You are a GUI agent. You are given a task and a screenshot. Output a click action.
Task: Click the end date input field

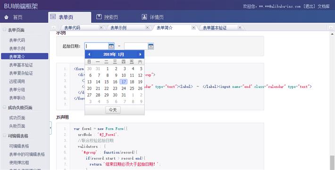[x=136, y=46]
